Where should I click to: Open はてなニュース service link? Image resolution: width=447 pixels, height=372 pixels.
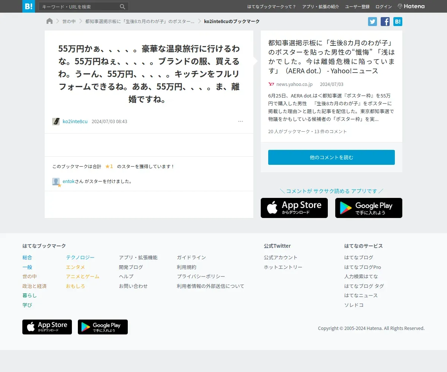361,295
